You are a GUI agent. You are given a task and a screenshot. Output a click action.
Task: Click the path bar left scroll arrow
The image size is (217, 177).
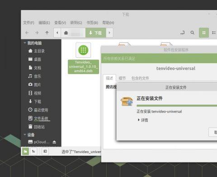[57, 33]
